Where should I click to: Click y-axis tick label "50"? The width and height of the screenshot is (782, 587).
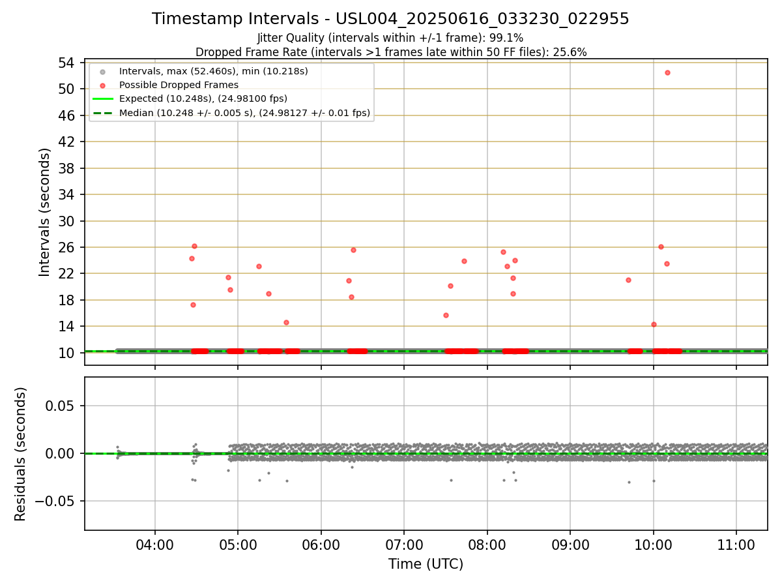[67, 89]
